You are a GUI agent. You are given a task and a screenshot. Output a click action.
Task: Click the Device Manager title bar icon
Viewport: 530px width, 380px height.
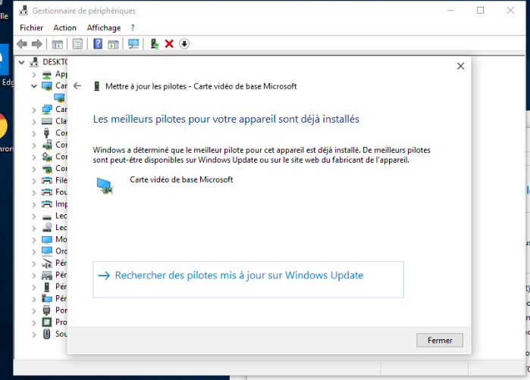tap(24, 11)
